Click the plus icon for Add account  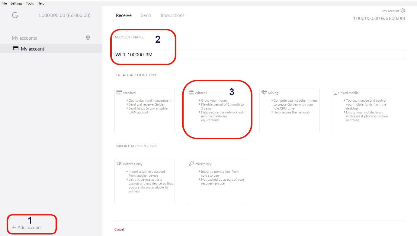click(14, 227)
